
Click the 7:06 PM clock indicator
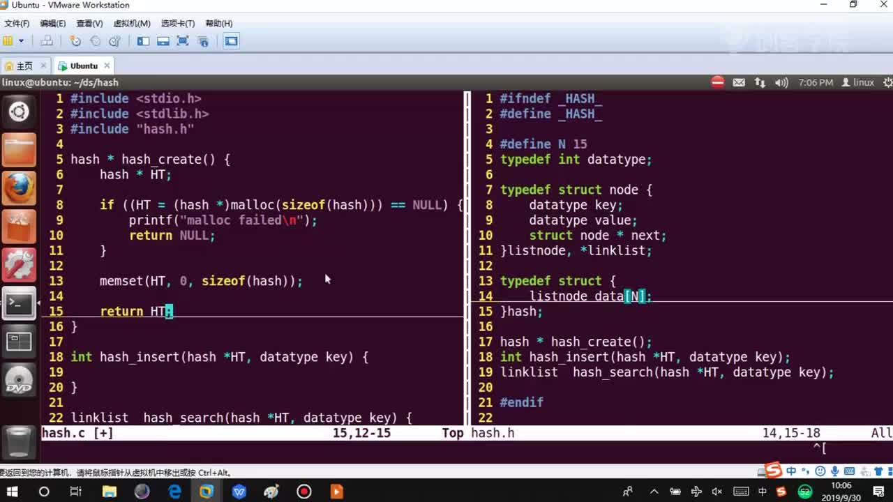click(816, 82)
